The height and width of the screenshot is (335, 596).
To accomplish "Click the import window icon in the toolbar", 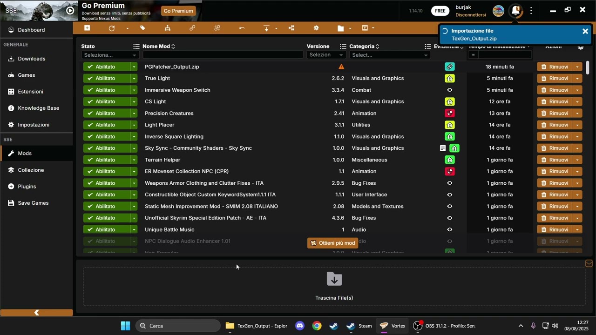I will pyautogui.click(x=365, y=28).
